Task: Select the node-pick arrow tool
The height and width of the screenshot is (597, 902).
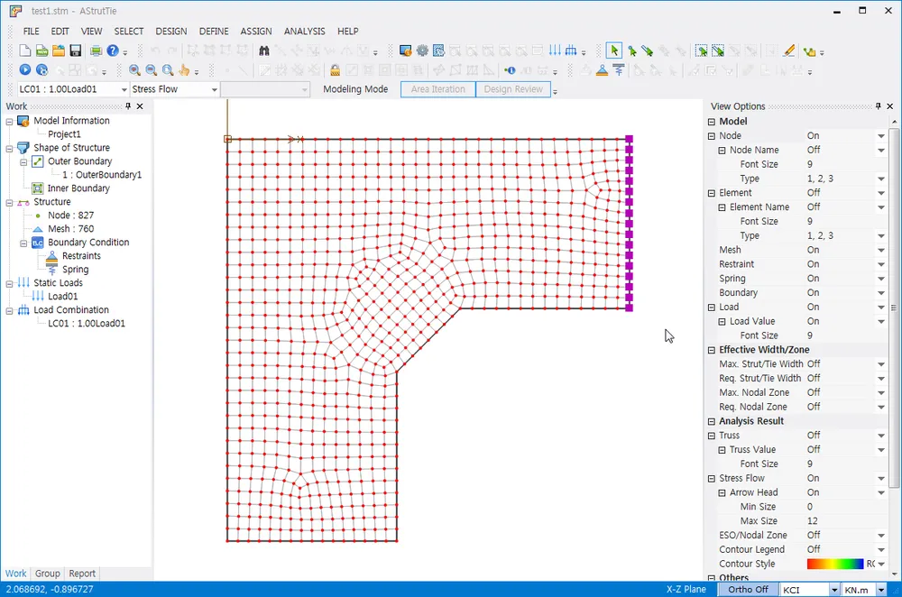Action: pyautogui.click(x=631, y=51)
